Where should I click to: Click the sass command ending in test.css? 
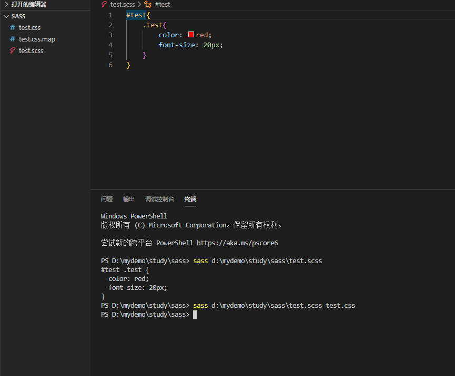(x=274, y=306)
